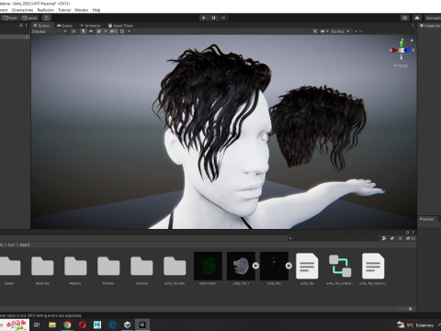Select the unity_fbx text document asset
The height and width of the screenshot is (331, 441).
pyautogui.click(x=307, y=266)
